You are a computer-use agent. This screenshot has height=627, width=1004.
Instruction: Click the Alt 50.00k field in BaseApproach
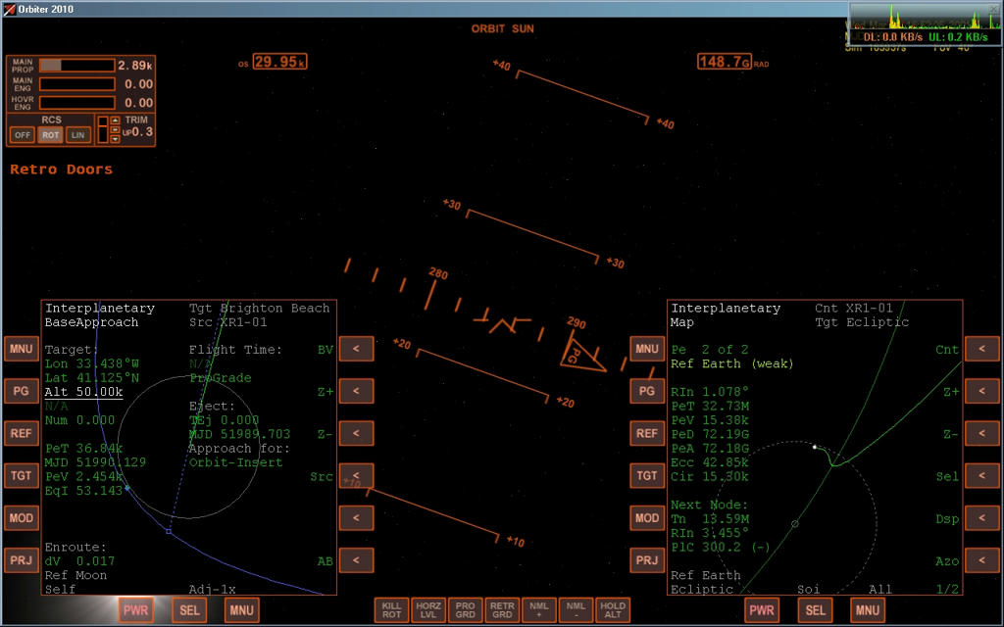tap(83, 392)
